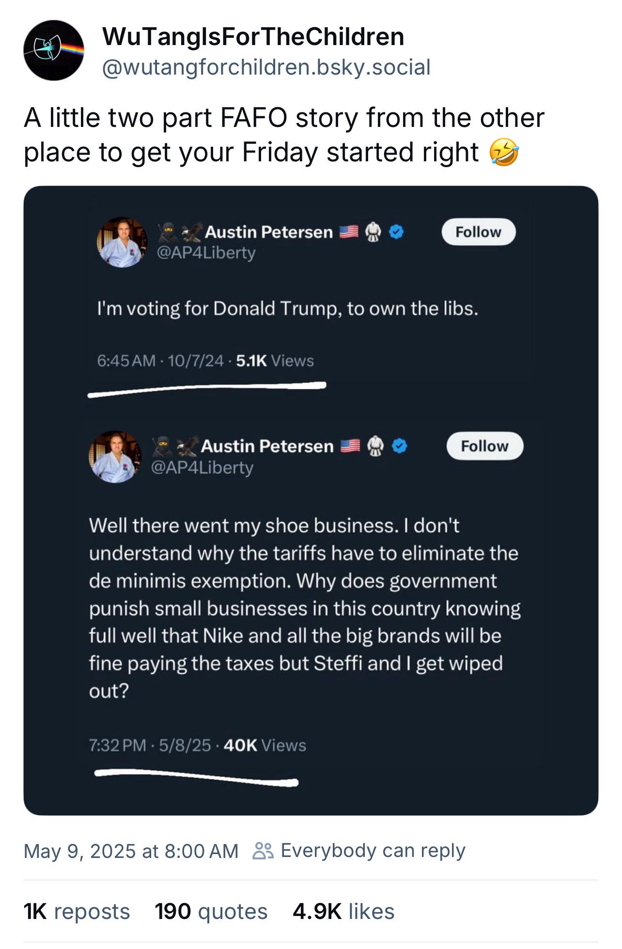The image size is (622, 949).
Task: Open the @wutangforchildren.bsky.social handle link
Action: (266, 67)
